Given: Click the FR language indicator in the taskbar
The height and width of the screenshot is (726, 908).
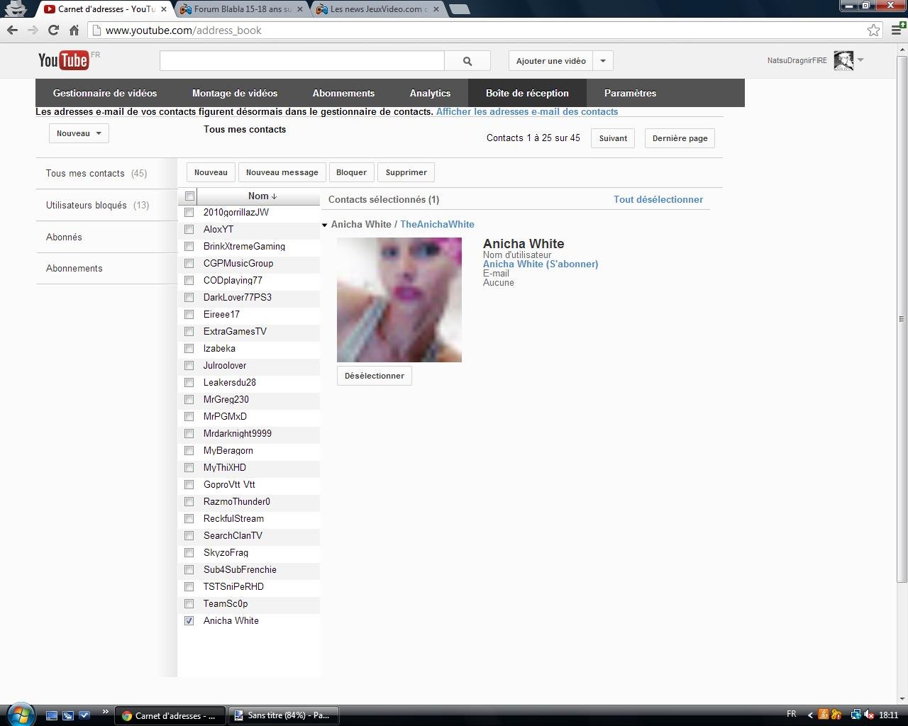Looking at the screenshot, I should click(792, 714).
